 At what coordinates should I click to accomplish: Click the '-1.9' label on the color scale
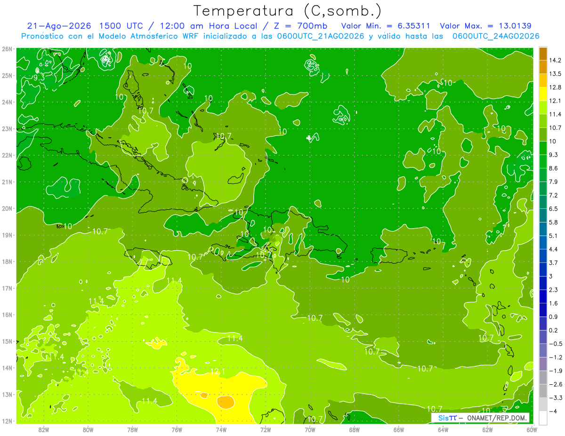click(555, 371)
